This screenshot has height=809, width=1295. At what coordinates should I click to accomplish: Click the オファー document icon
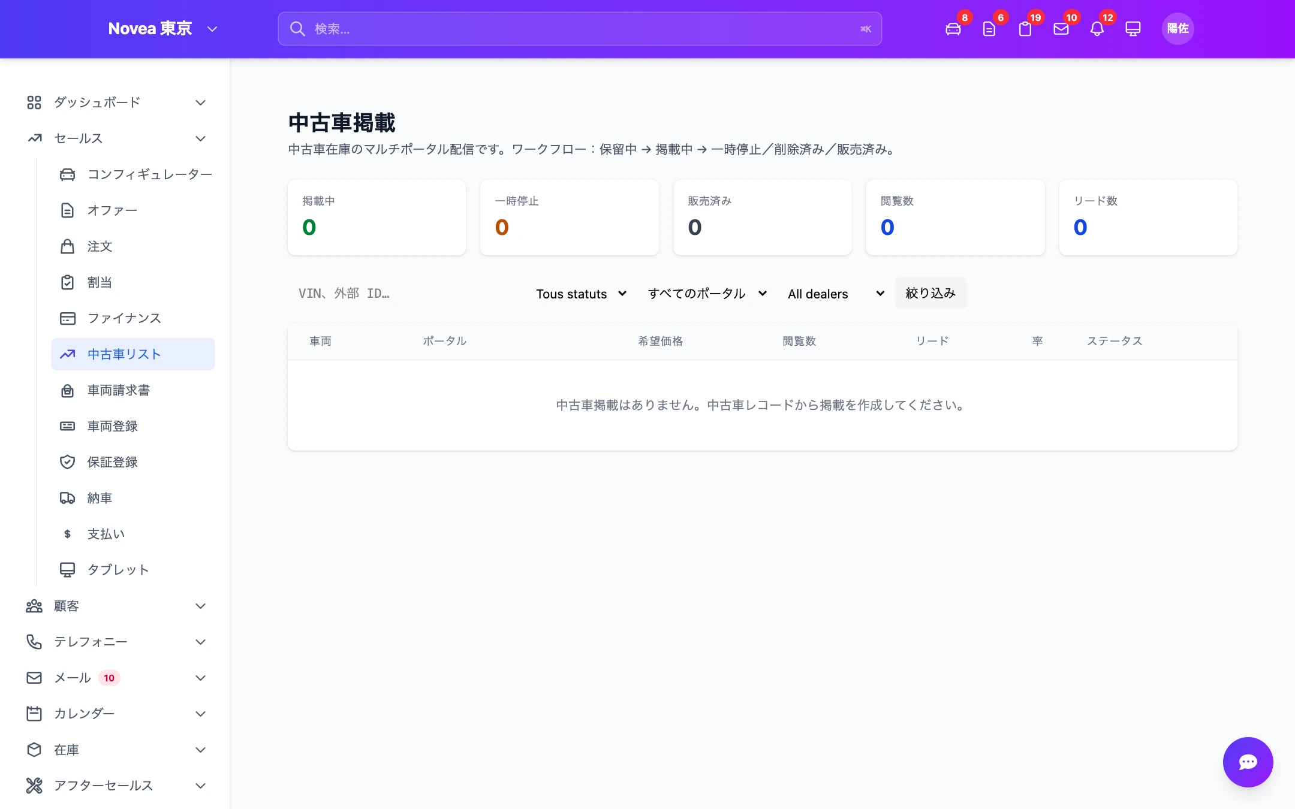coord(68,210)
